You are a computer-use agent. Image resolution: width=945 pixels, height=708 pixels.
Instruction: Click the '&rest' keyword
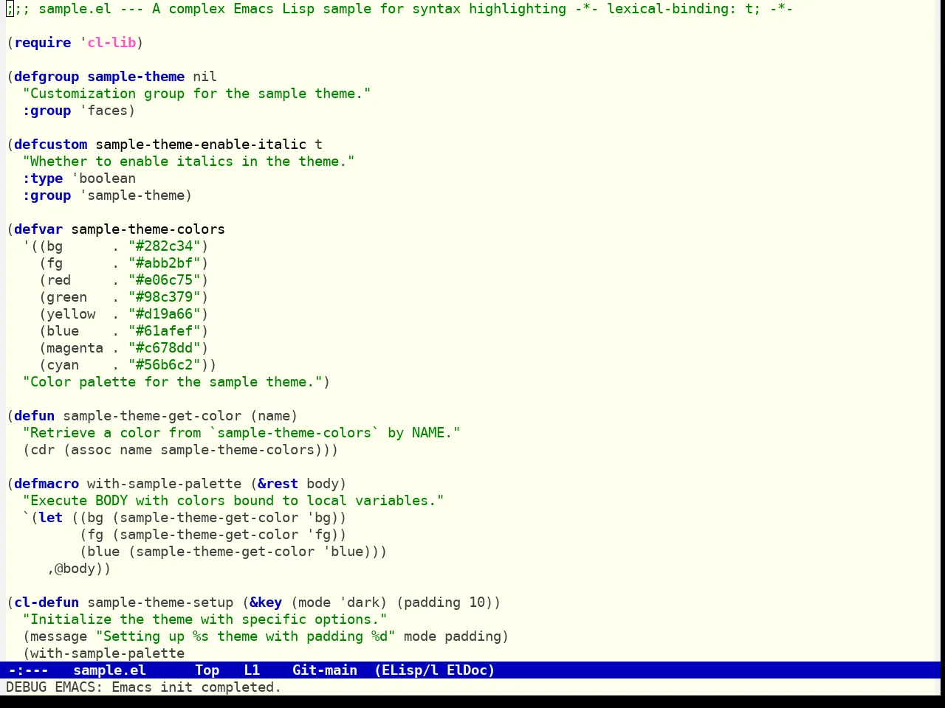(x=278, y=484)
